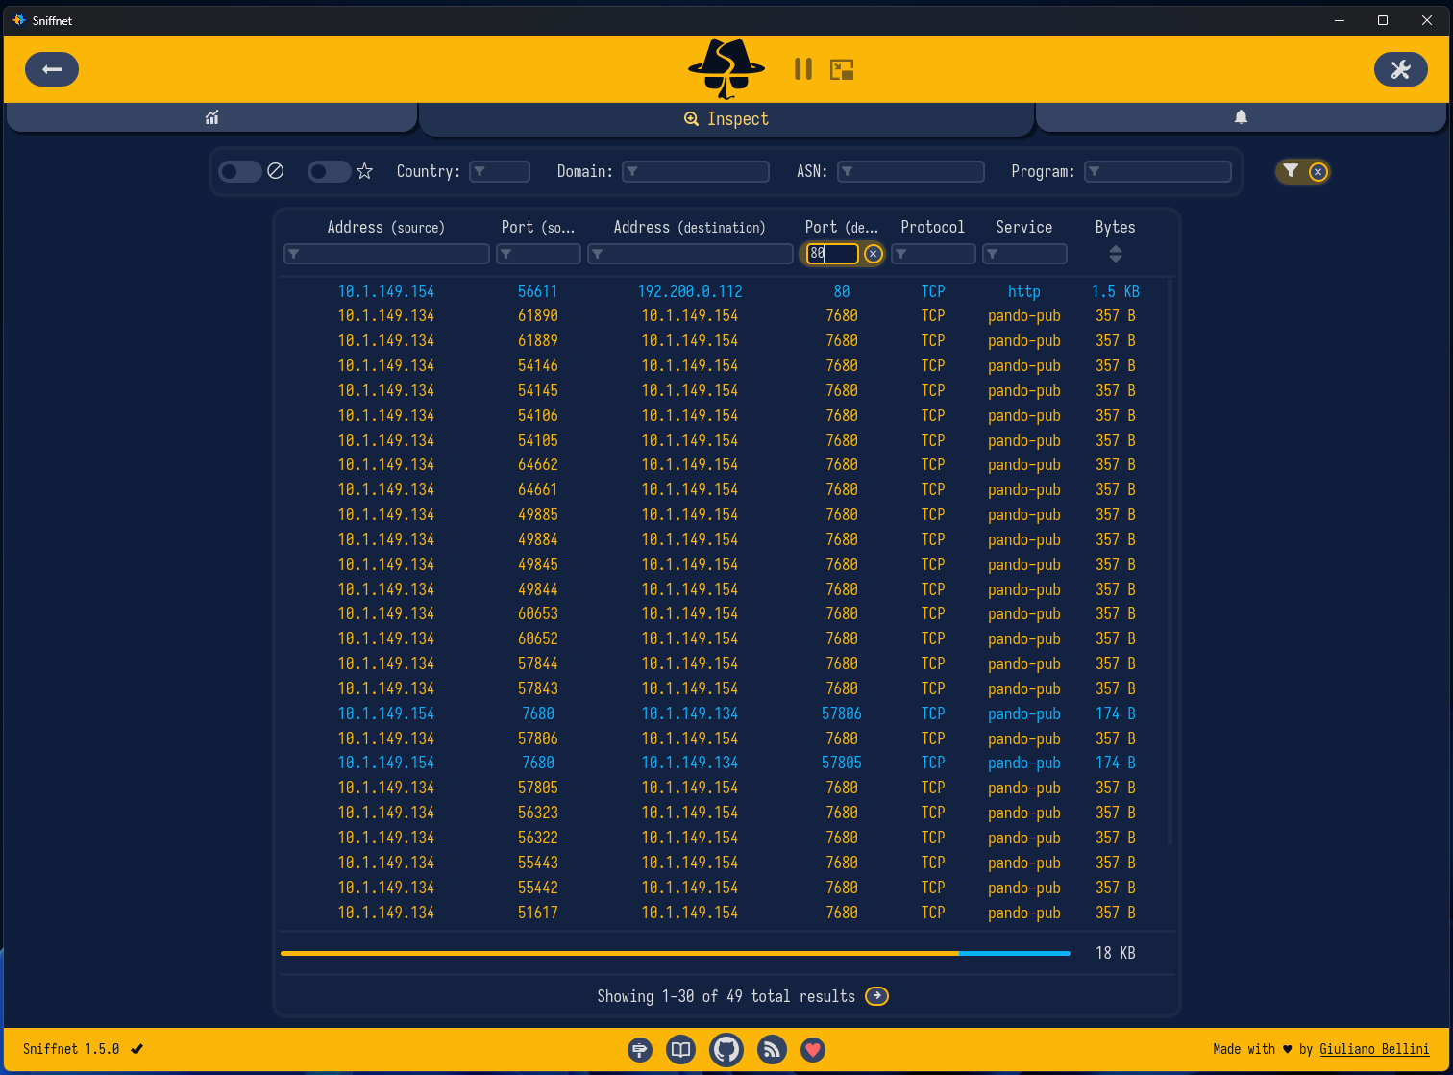The height and width of the screenshot is (1075, 1453).
Task: Select the row with source port 64662
Action: 725,464
